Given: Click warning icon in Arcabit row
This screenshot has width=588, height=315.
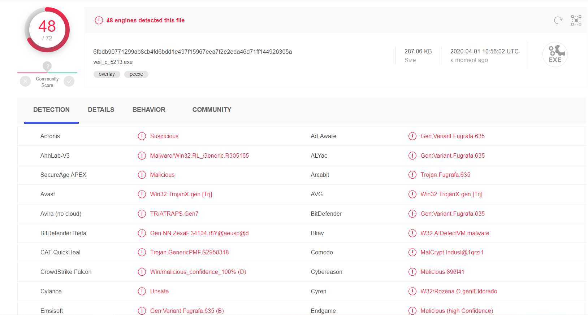Looking at the screenshot, I should click(412, 175).
